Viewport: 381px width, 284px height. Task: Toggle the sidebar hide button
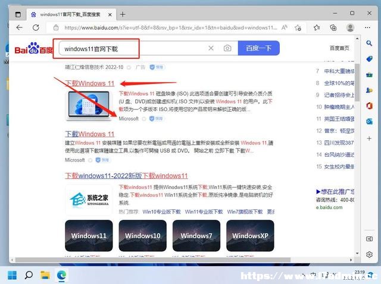[369, 239]
